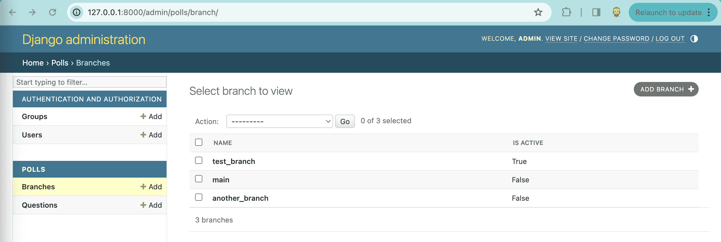Screen dimensions: 721x242
Task: Open Users in the sidebar
Action: point(32,135)
